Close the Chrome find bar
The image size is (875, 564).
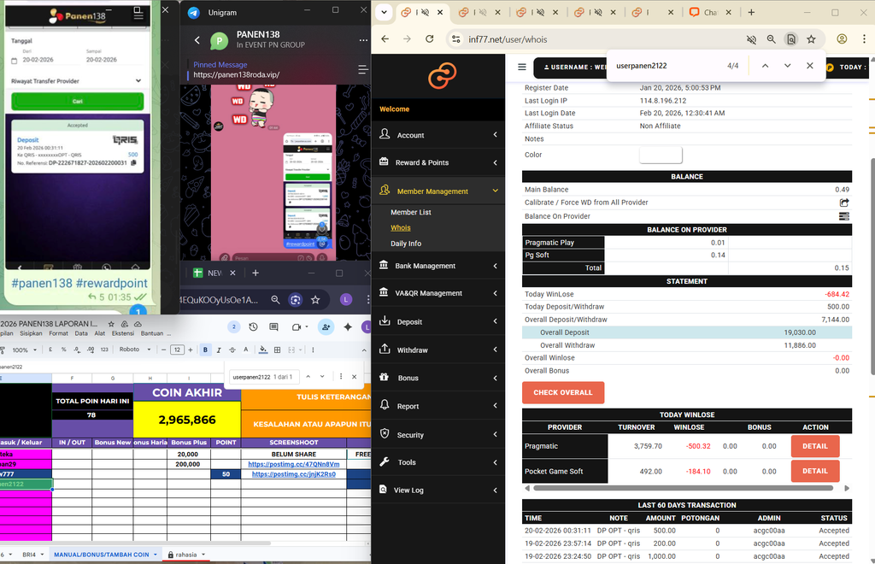(x=810, y=66)
